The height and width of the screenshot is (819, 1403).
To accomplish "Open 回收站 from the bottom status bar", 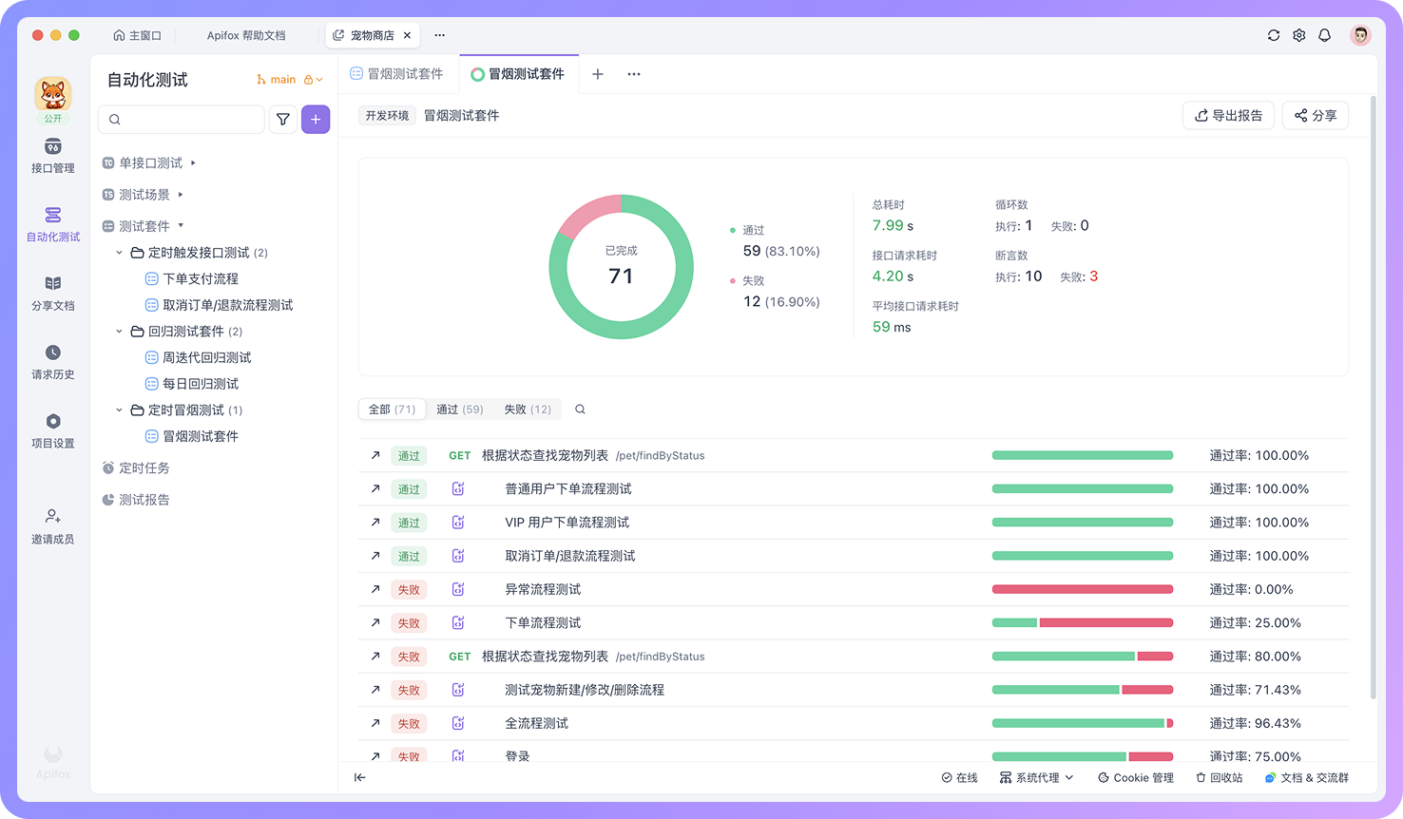I will pos(1219,777).
